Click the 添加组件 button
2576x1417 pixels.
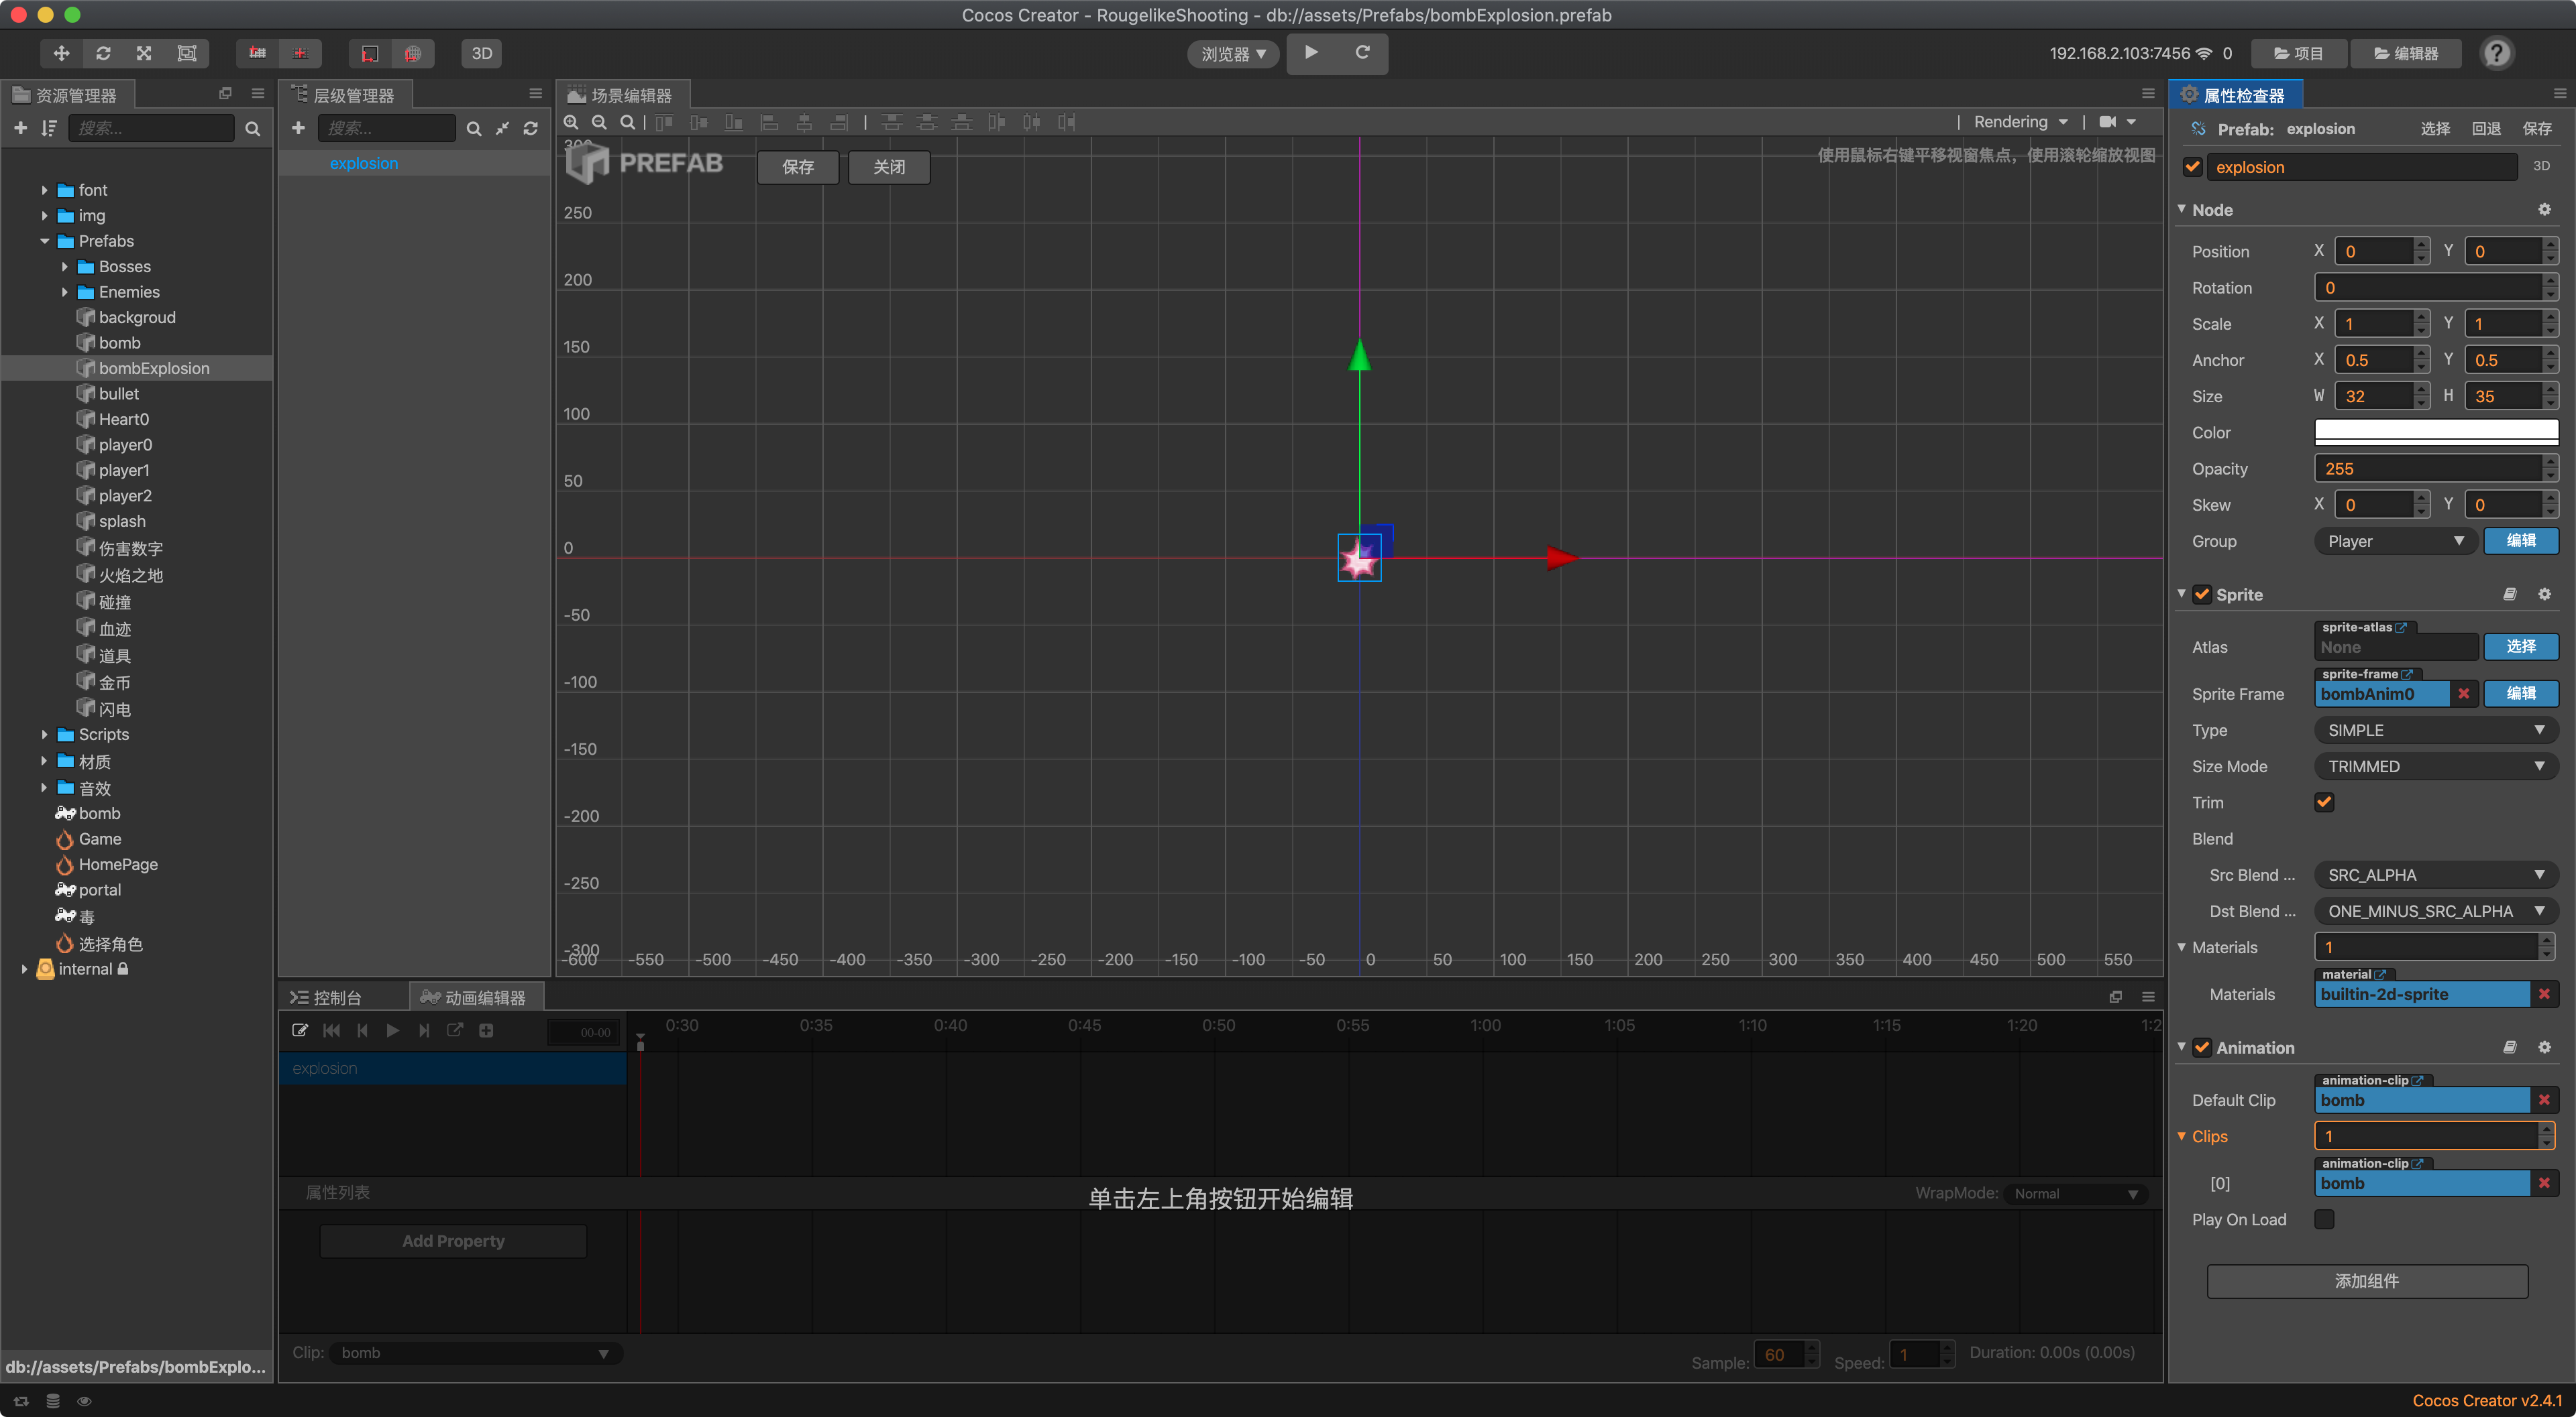2366,1280
